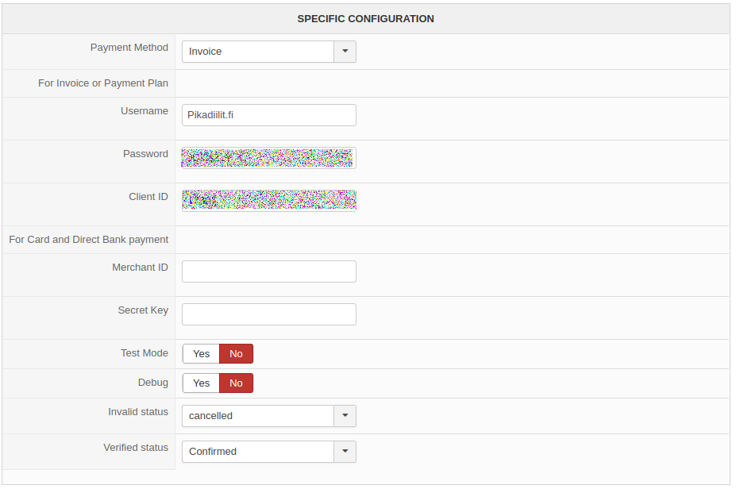Set Debug to No
The height and width of the screenshot is (489, 736).
[236, 383]
